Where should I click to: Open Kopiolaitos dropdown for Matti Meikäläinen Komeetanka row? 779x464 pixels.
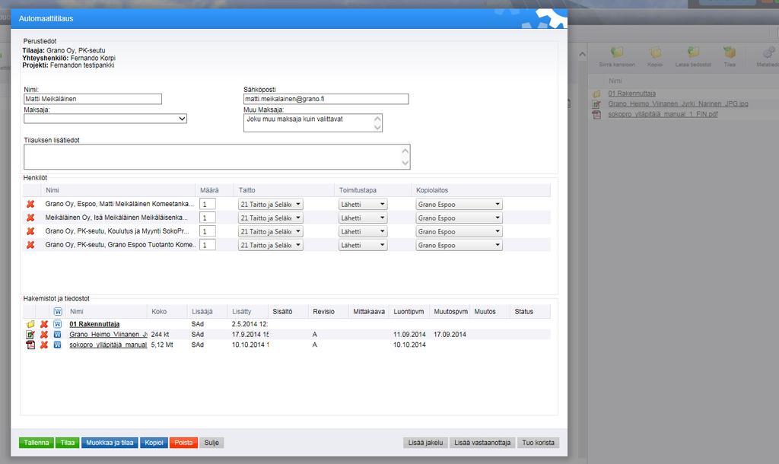[x=459, y=204]
